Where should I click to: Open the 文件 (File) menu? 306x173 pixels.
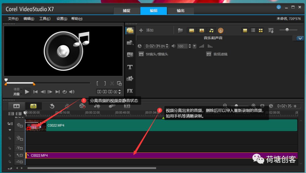13,19
